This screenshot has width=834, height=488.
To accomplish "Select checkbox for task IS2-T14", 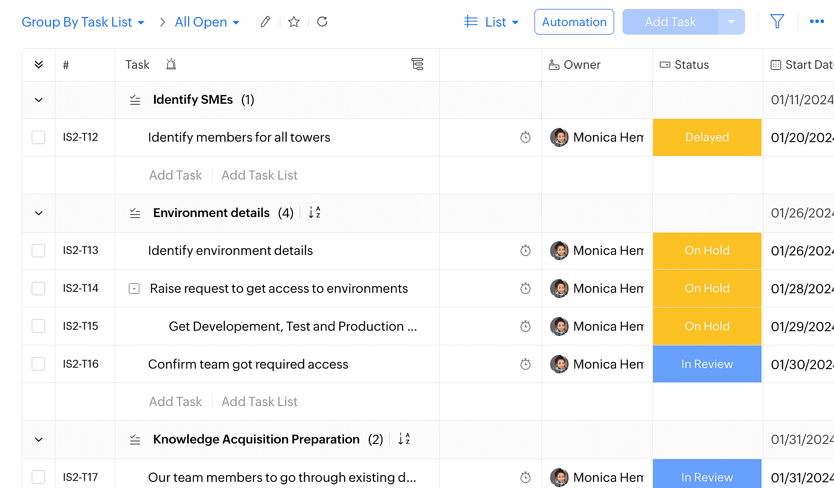I will tap(38, 289).
